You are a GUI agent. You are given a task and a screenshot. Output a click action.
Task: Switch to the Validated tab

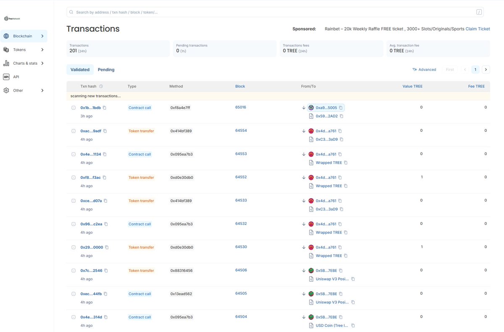coord(80,70)
